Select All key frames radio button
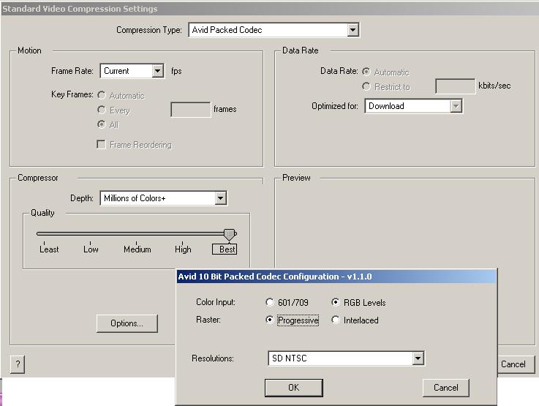539x406 pixels. (x=102, y=124)
